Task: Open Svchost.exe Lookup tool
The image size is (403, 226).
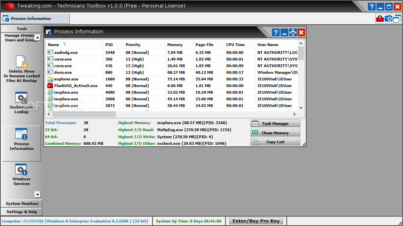Action: (21, 103)
